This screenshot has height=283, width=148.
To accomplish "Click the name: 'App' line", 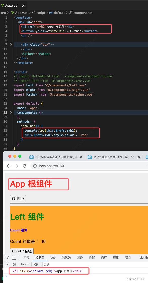I will tap(28, 108).
